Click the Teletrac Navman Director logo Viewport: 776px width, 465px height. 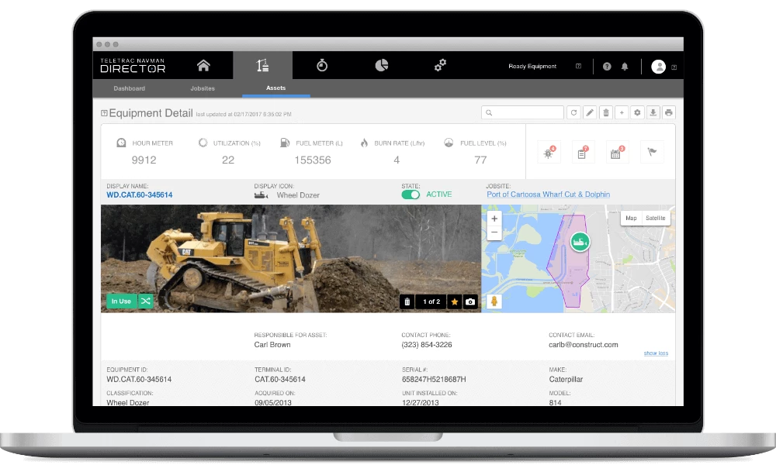tap(133, 66)
